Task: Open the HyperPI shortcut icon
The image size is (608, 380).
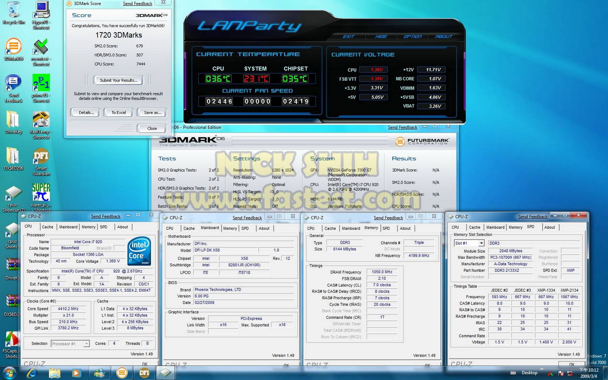Action: (x=41, y=12)
